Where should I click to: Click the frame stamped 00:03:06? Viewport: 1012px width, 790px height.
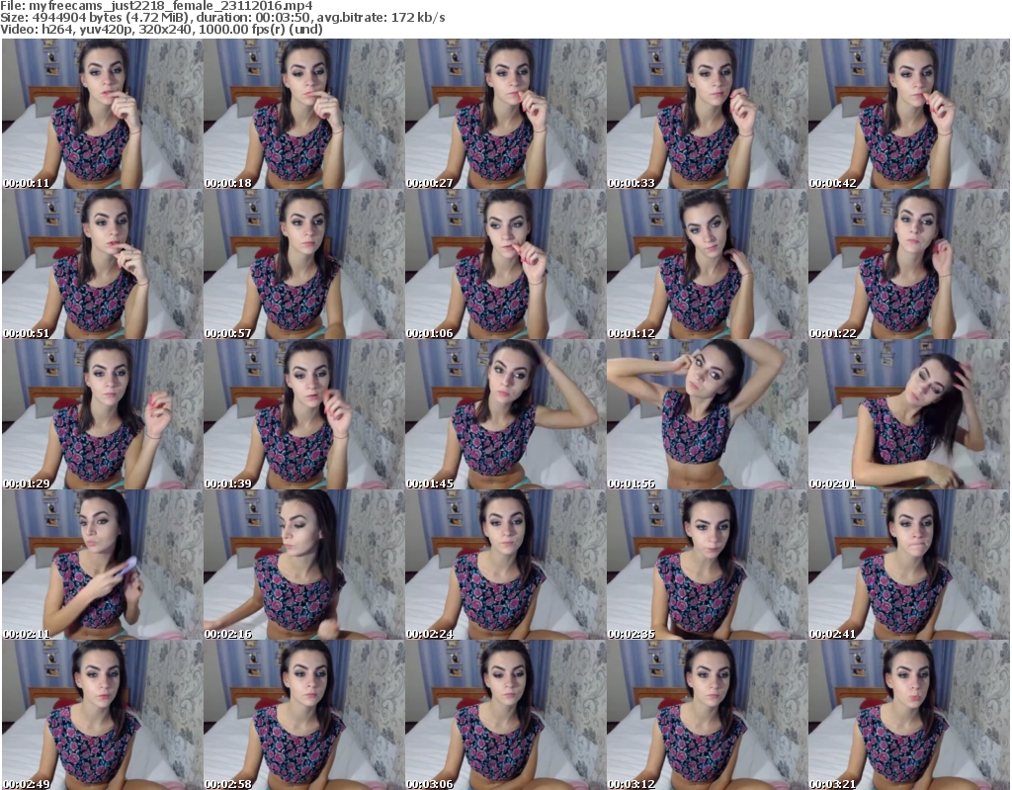[x=505, y=715]
